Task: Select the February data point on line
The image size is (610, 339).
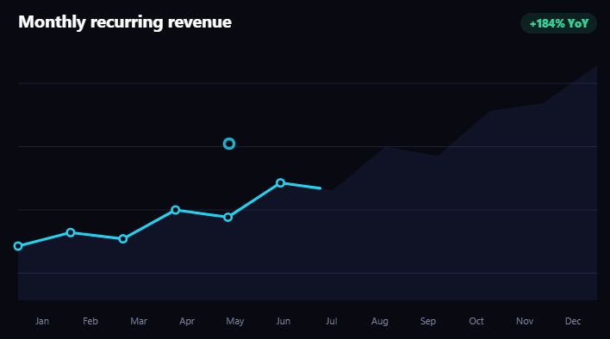Action: tap(71, 232)
